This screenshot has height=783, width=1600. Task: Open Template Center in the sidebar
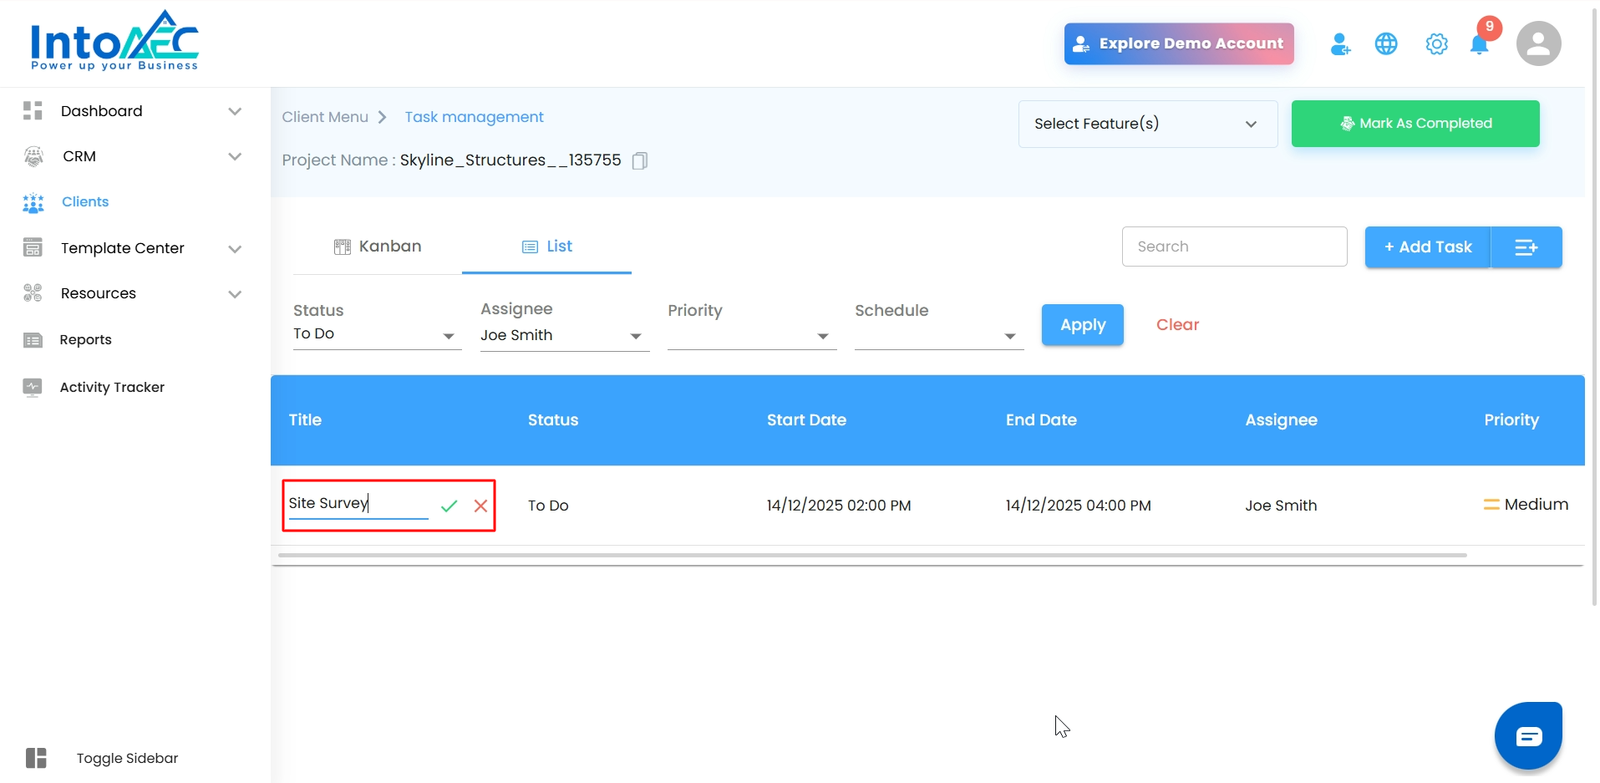coord(123,248)
